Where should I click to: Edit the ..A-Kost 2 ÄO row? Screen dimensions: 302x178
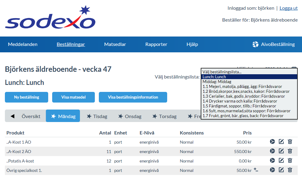point(281,151)
